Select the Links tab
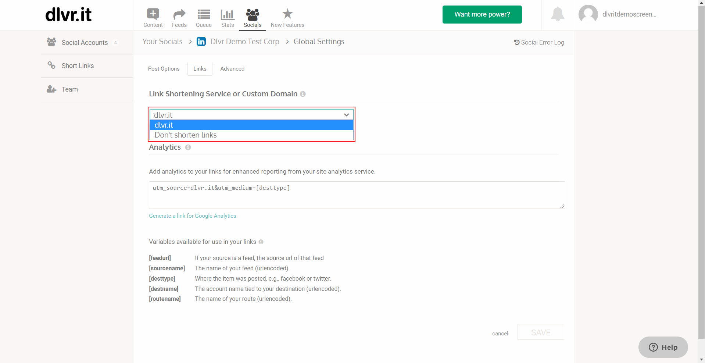 (x=200, y=69)
